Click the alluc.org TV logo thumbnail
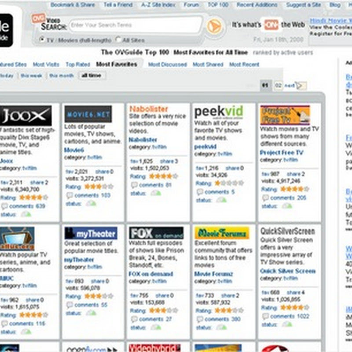The height and width of the screenshot is (352, 352). point(17,238)
